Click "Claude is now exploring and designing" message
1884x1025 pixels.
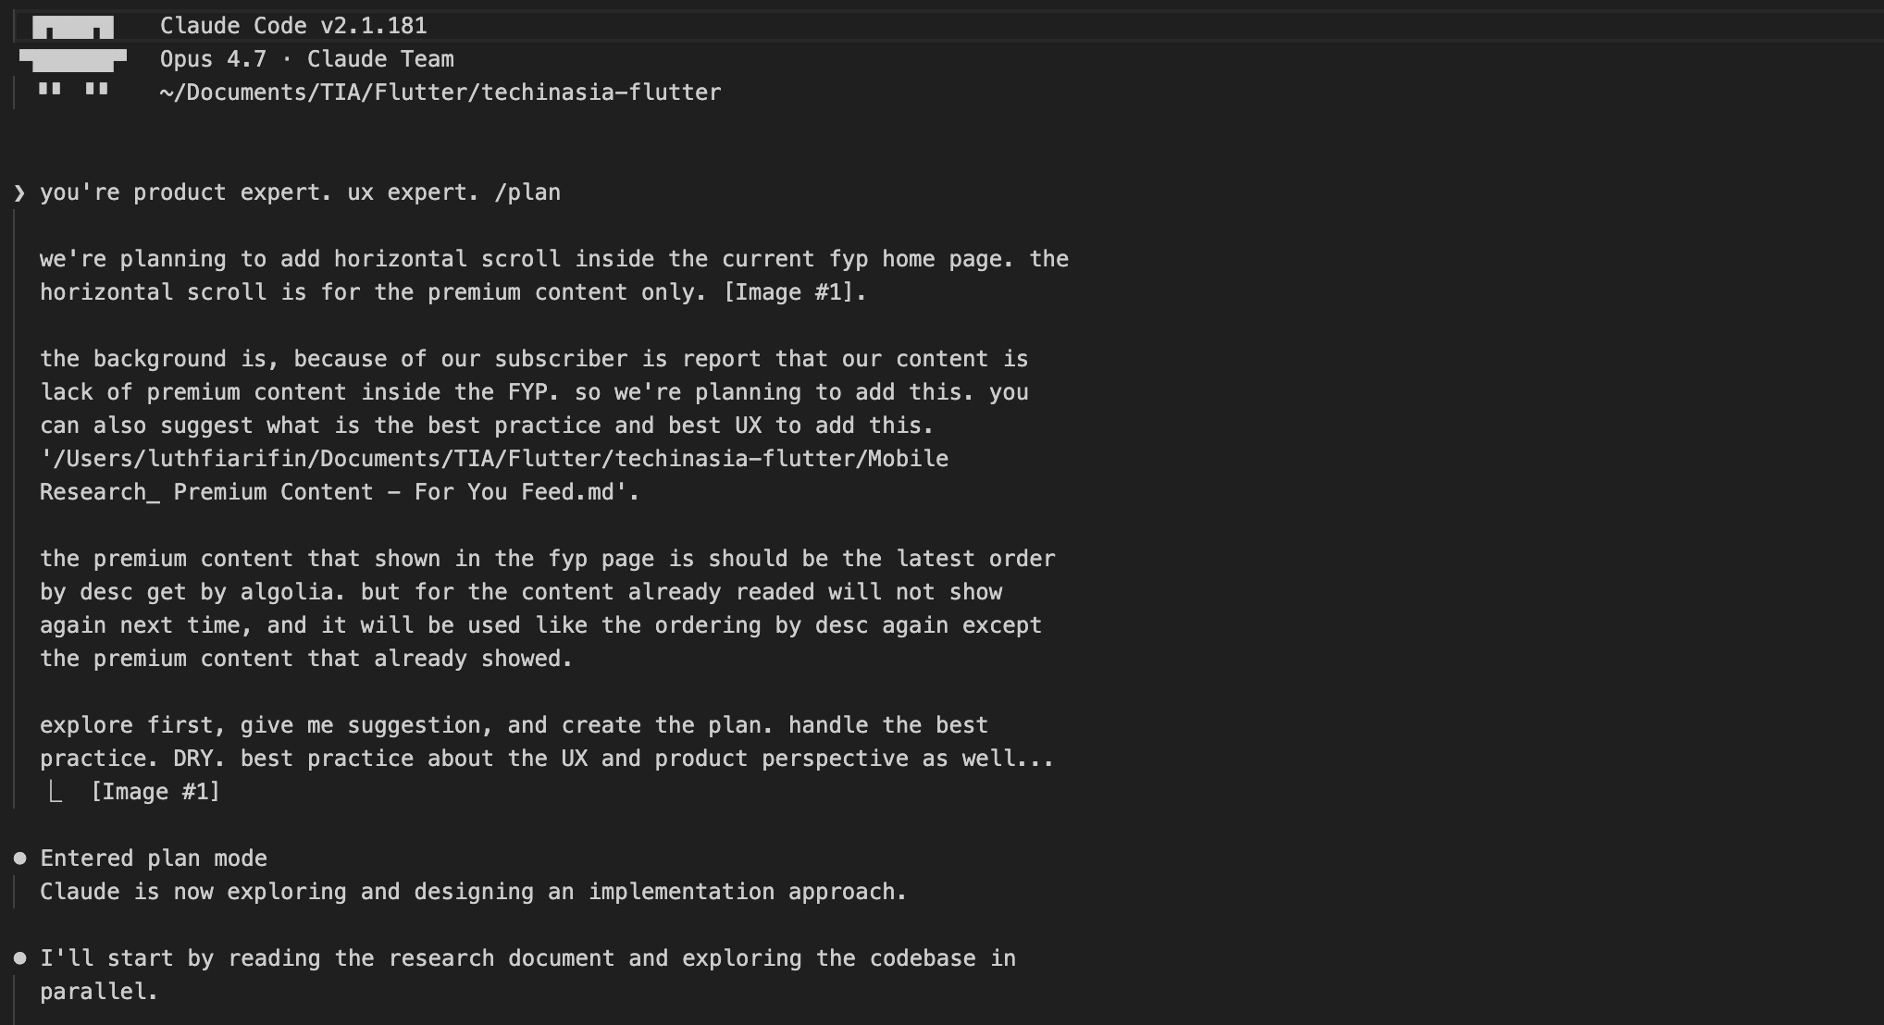pyautogui.click(x=473, y=892)
